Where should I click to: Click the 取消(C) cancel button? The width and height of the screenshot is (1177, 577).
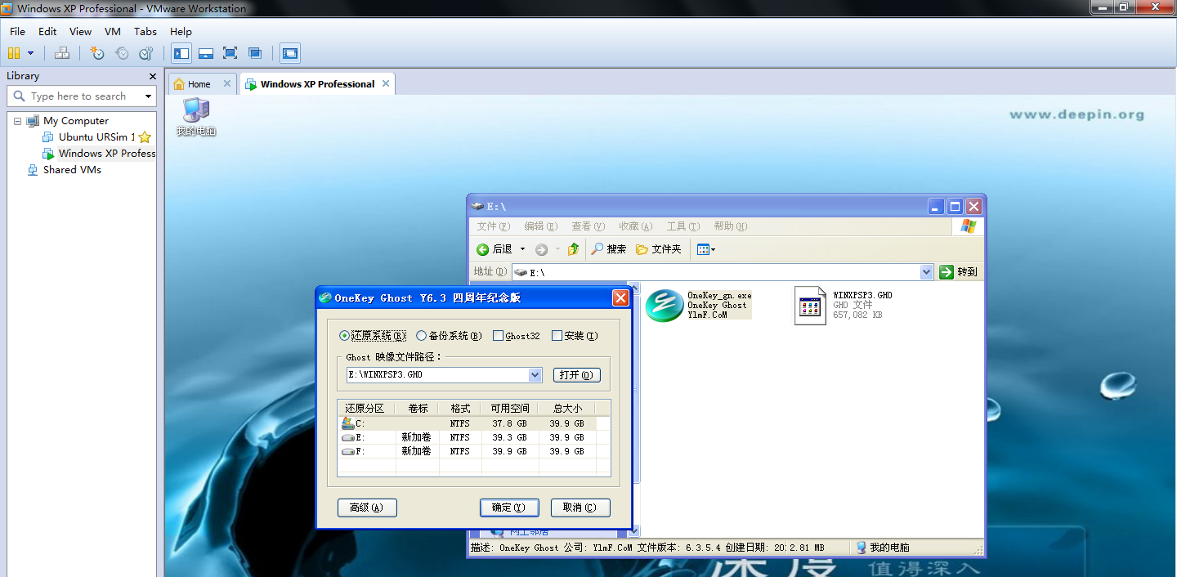(x=580, y=508)
